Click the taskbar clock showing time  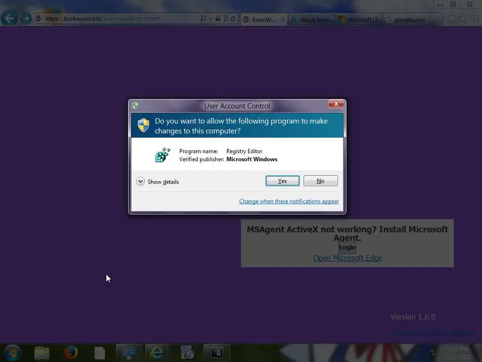tap(458, 353)
